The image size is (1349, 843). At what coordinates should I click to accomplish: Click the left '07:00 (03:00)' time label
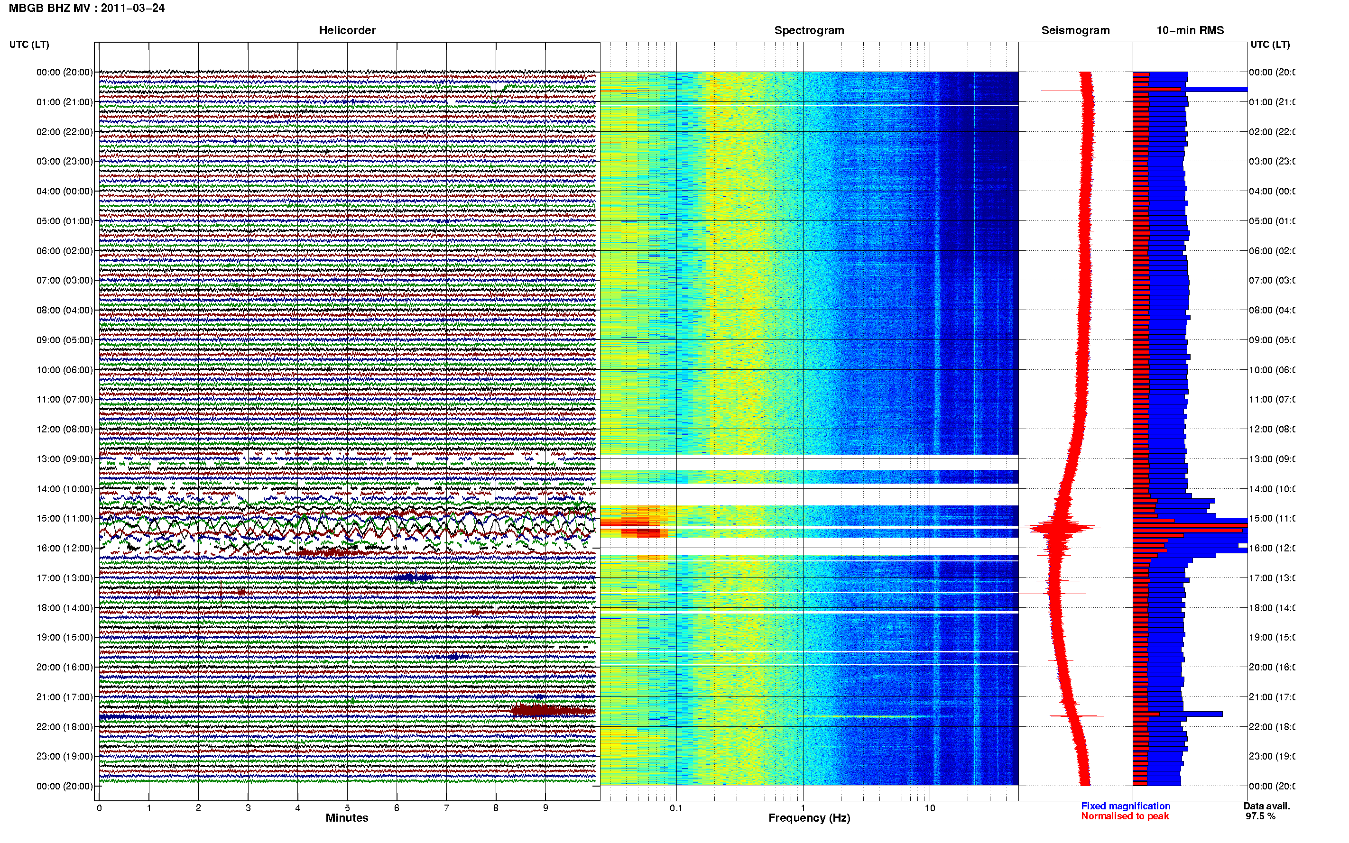pos(65,280)
